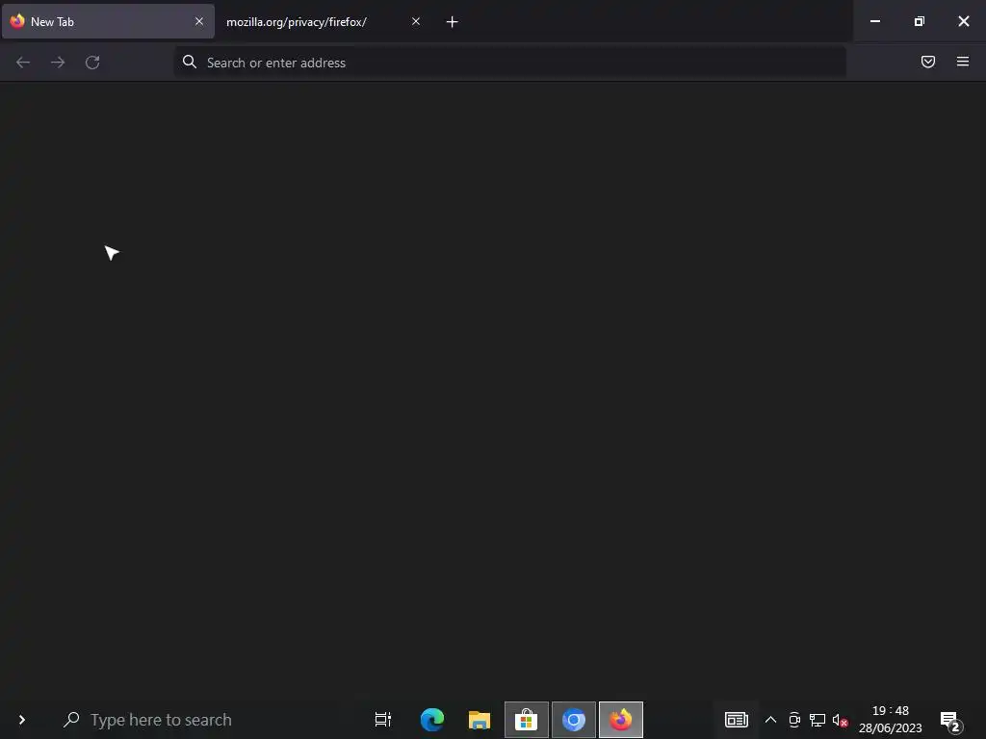Click the Meet Now tray icon
Viewport: 986px width, 739px height.
pyautogui.click(x=794, y=720)
